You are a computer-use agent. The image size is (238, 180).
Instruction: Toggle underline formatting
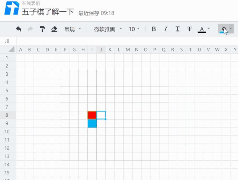click(177, 29)
